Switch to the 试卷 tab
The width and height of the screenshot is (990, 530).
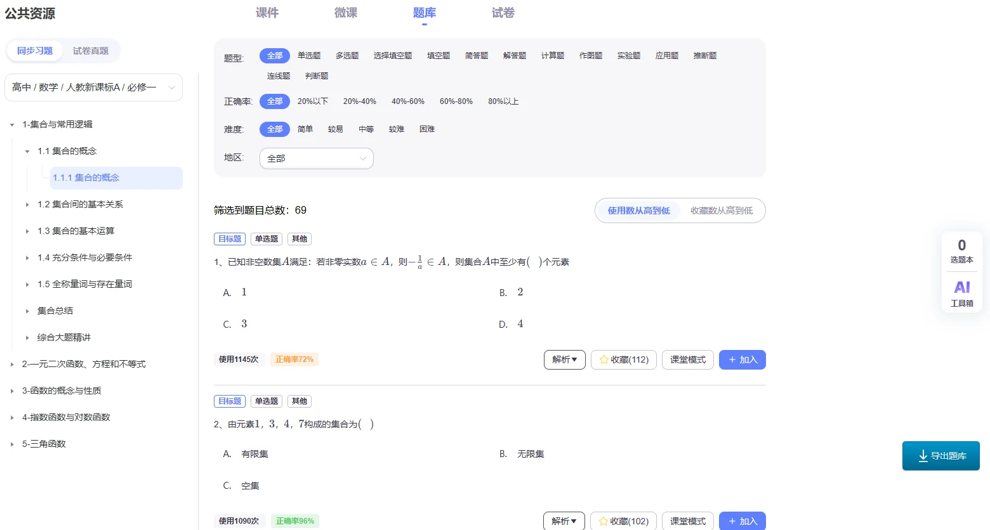pyautogui.click(x=502, y=12)
